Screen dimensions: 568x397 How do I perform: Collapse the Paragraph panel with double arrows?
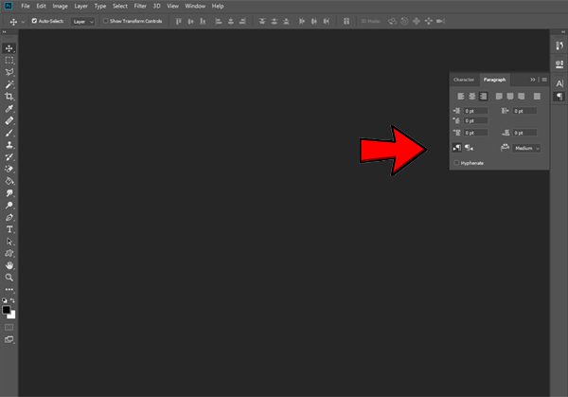coord(532,80)
